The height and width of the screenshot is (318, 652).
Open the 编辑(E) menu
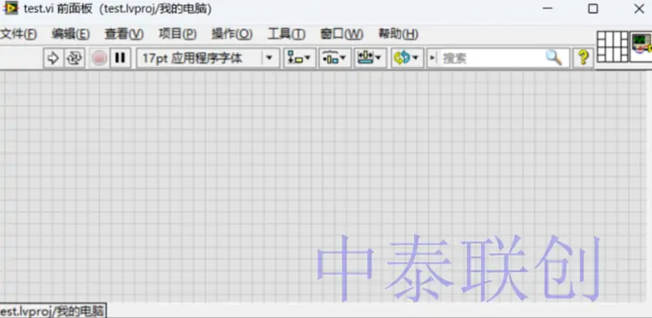point(71,34)
